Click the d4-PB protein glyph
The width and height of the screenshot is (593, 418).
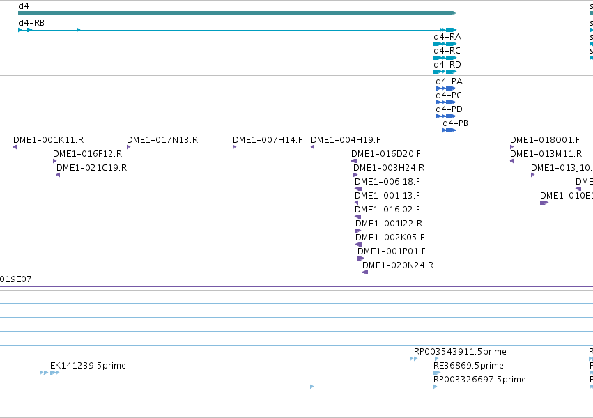449,130
